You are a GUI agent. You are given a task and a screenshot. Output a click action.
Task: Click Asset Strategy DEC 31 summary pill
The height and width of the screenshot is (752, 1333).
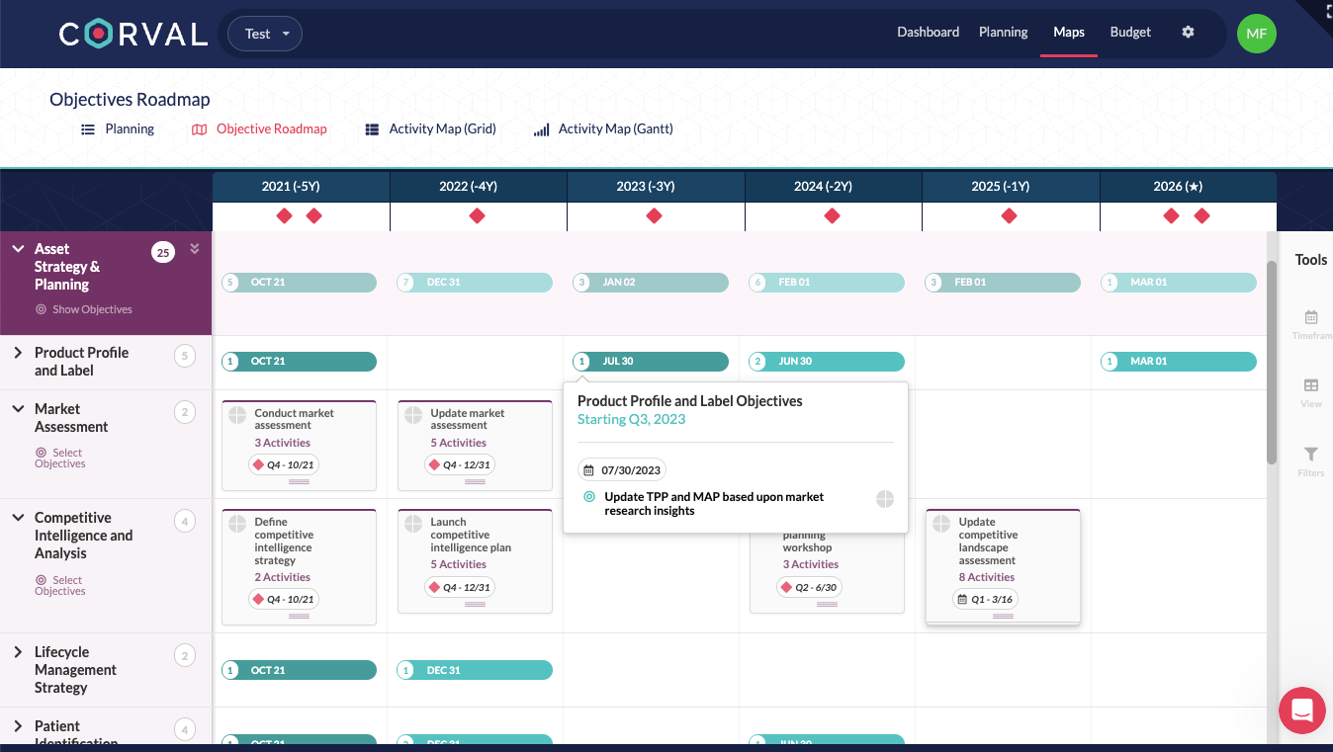475,283
